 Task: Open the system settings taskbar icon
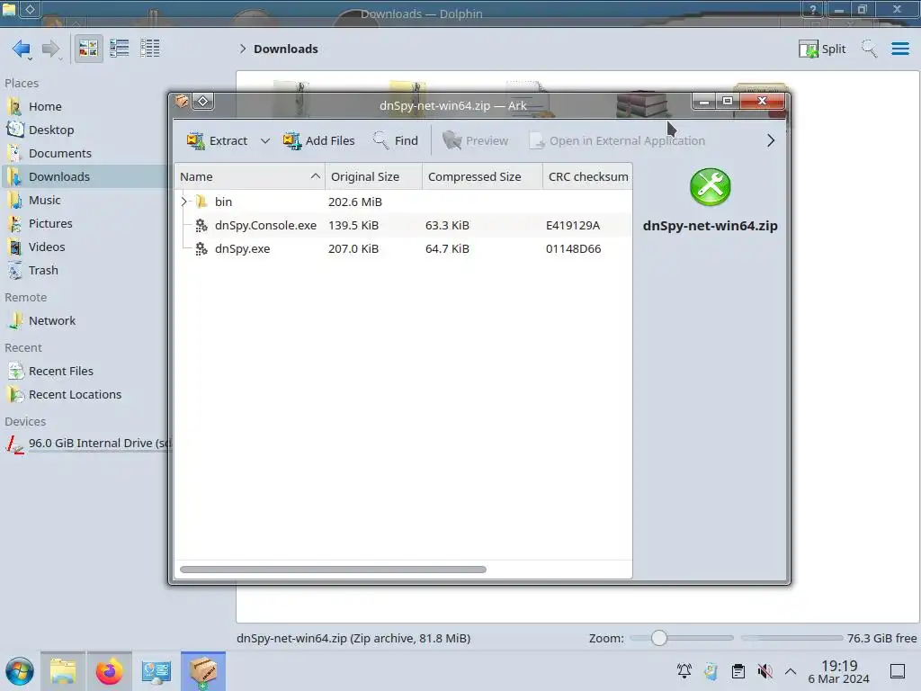(156, 671)
